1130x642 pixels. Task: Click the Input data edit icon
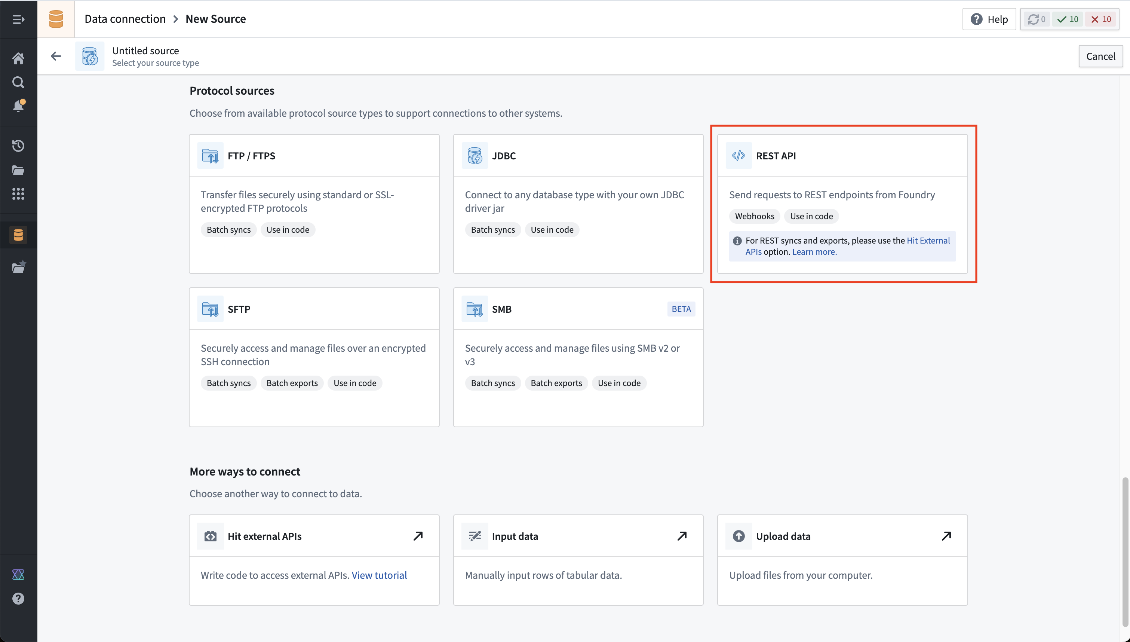475,536
